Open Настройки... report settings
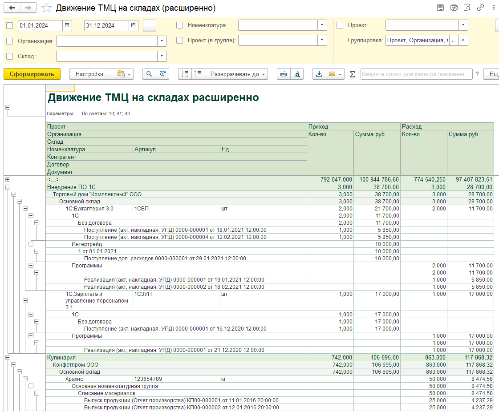The width and height of the screenshot is (499, 412). [x=92, y=74]
